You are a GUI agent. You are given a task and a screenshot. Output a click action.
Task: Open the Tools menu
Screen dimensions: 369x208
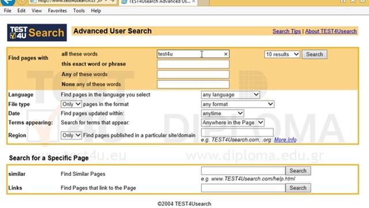coord(79,10)
